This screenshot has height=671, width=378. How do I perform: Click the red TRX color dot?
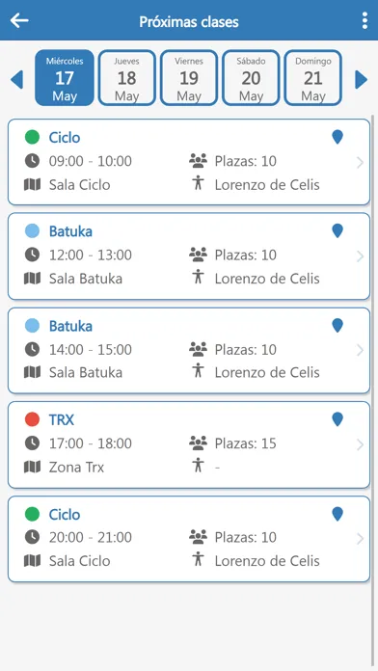pyautogui.click(x=32, y=419)
